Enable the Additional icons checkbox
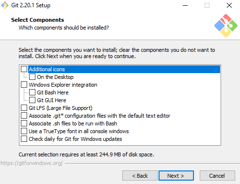Viewport: 240px width, 184px height. [24, 69]
